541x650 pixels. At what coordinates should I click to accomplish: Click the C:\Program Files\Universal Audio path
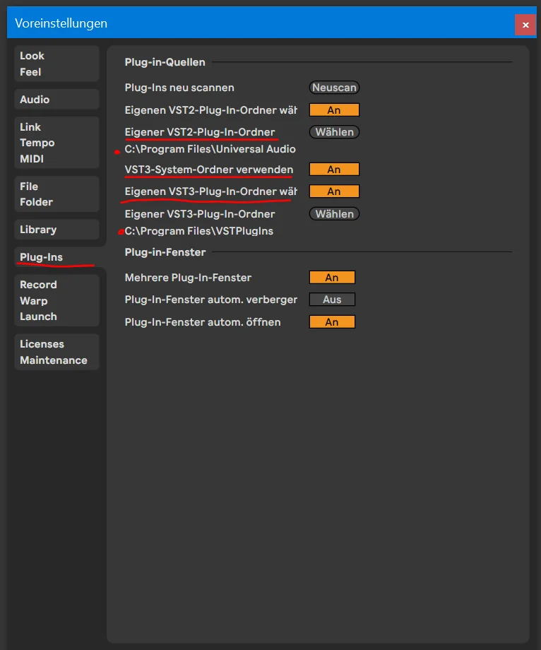210,149
